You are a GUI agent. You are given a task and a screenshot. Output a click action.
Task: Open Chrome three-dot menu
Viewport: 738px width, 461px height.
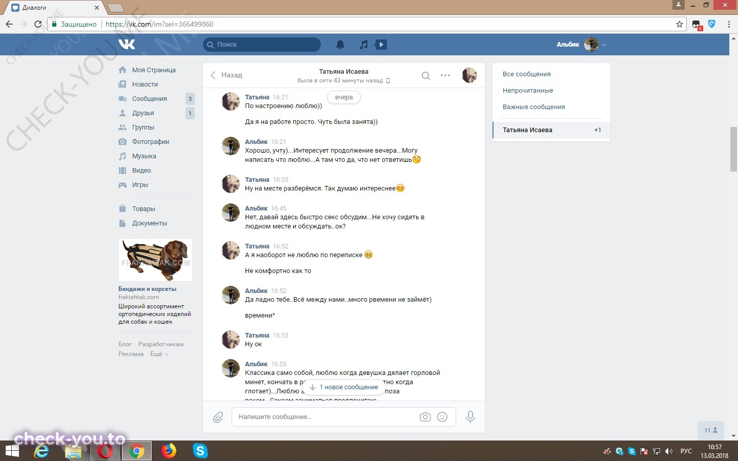coord(729,24)
